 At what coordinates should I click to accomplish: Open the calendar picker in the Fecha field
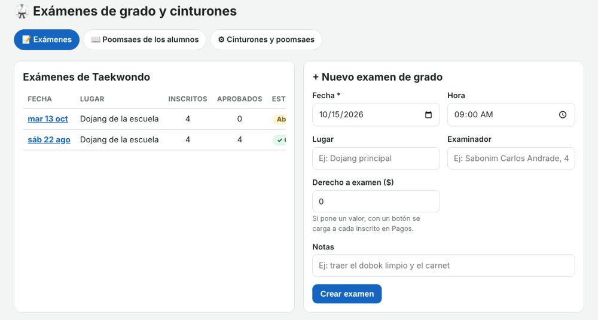[x=428, y=115]
